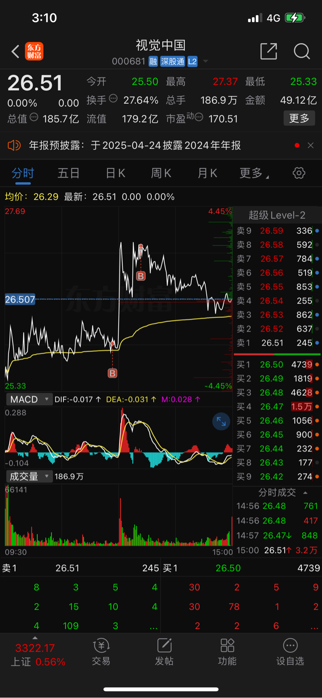Switch to the 日K tab

pyautogui.click(x=115, y=173)
